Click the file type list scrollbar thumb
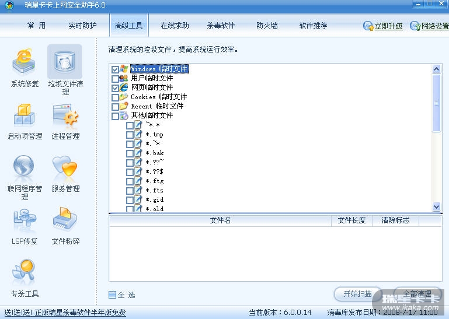The height and width of the screenshot is (319, 449). pyautogui.click(x=436, y=103)
